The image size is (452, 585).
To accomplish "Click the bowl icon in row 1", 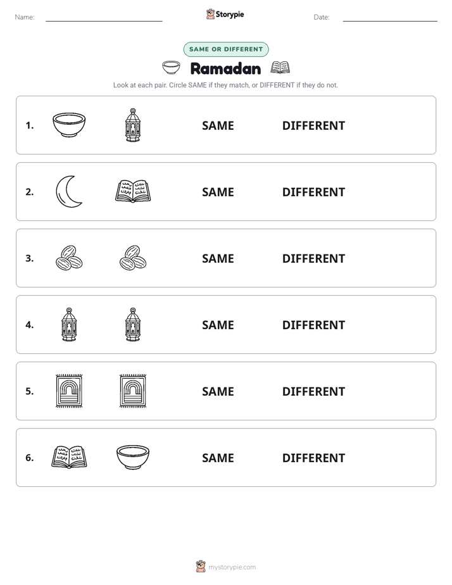I will tap(69, 125).
